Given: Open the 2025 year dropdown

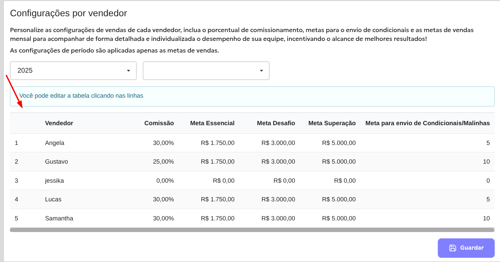Looking at the screenshot, I should [73, 71].
